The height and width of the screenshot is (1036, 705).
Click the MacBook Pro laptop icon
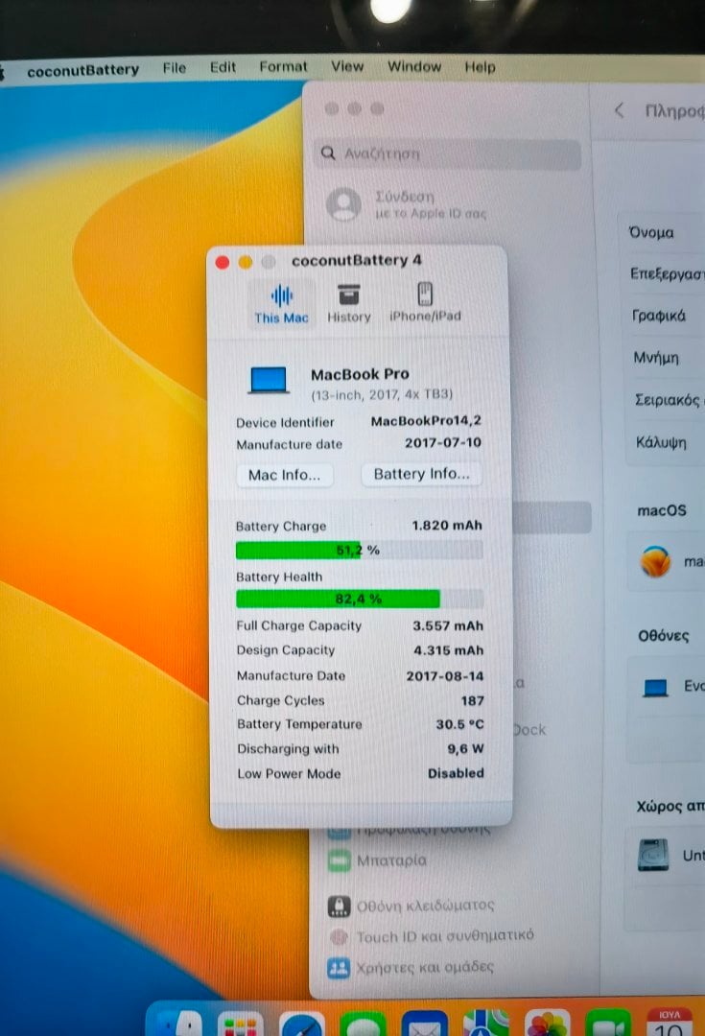[269, 381]
